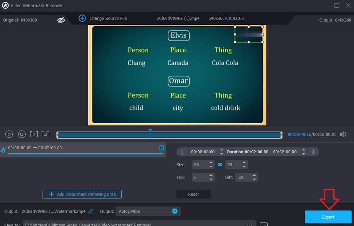Toggle the preview eye icon
This screenshot has width=354, height=226.
tap(61, 20)
